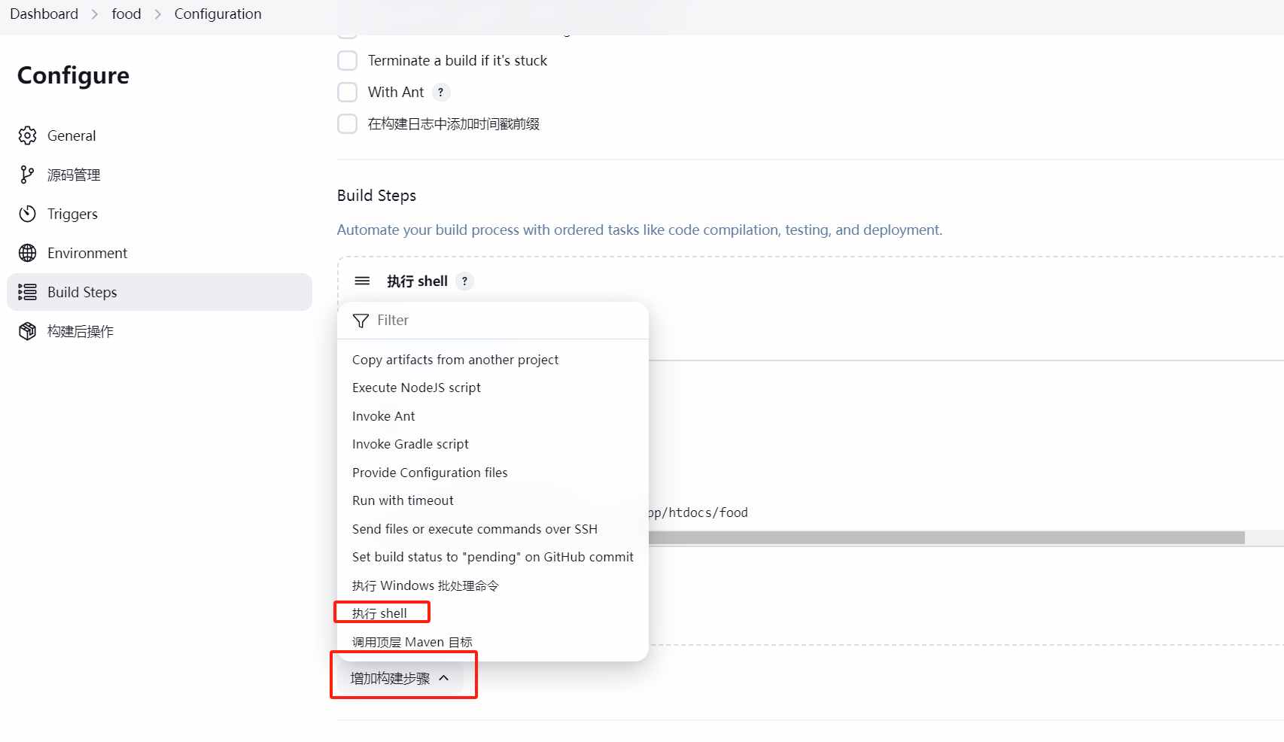Click the 构建后操作 package icon
Image resolution: width=1284 pixels, height=742 pixels.
(x=28, y=331)
